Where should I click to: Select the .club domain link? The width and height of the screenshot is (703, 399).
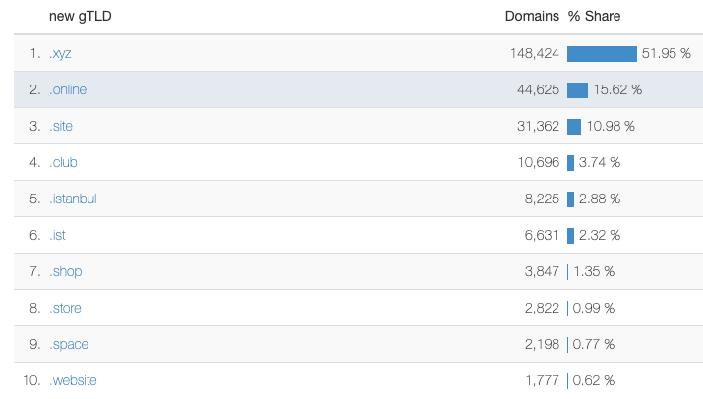coord(63,163)
